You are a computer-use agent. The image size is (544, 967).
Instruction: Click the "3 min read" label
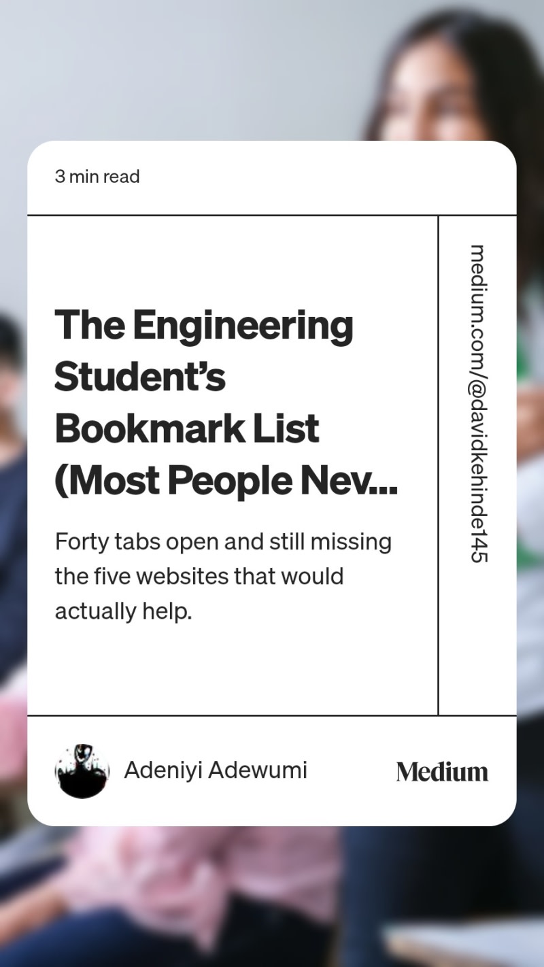point(97,177)
